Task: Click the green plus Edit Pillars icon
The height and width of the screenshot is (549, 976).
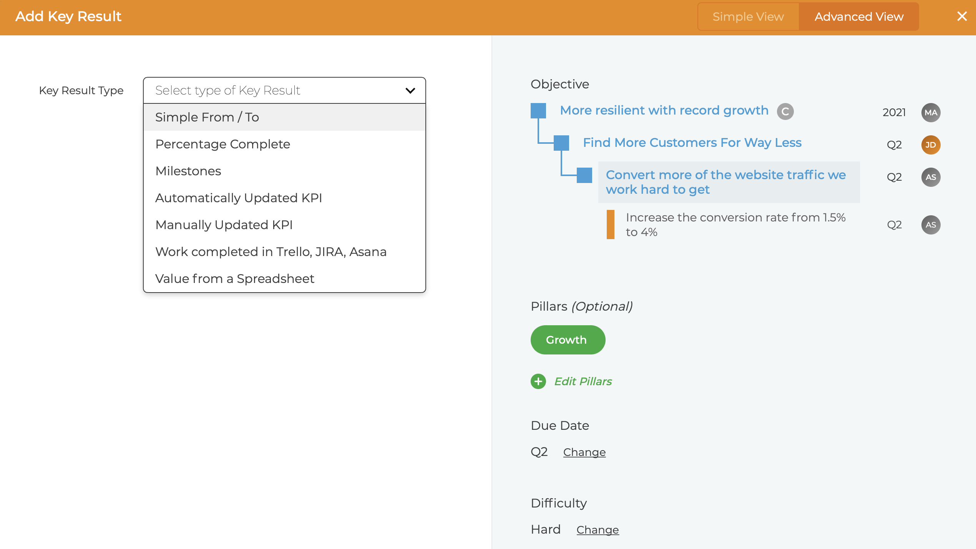Action: tap(538, 381)
